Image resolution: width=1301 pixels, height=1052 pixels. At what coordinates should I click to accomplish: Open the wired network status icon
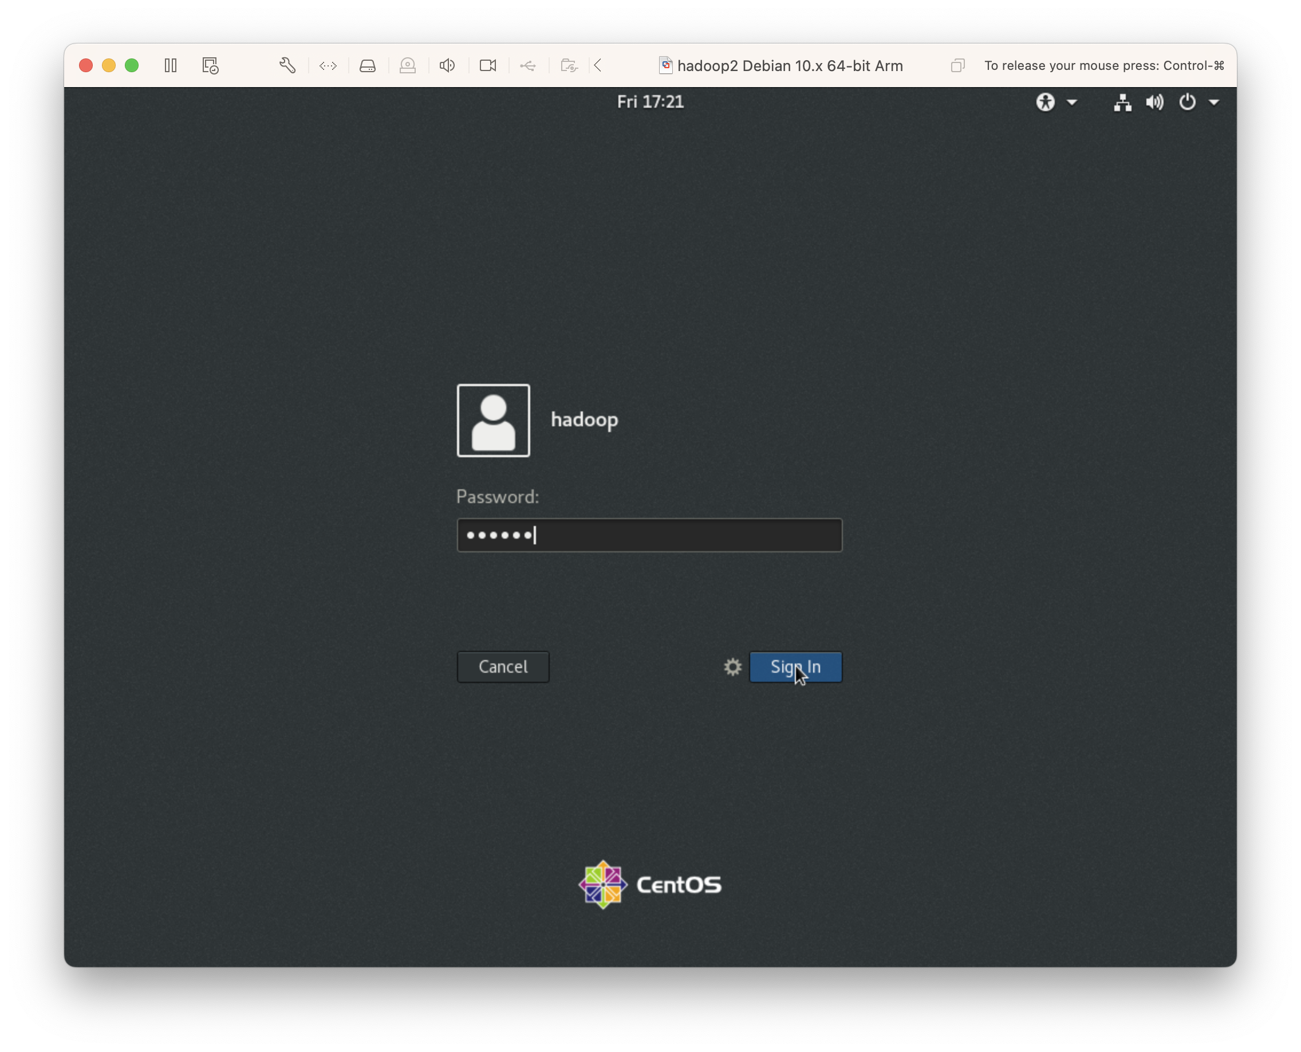pyautogui.click(x=1122, y=102)
